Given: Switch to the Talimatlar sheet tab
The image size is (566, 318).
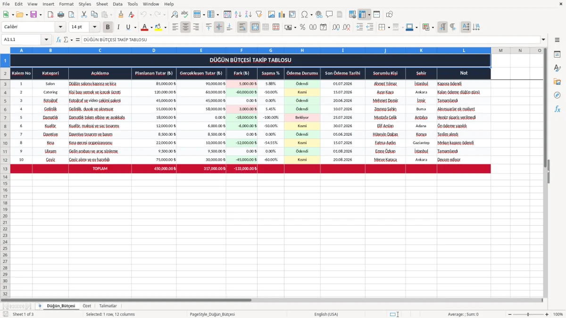Looking at the screenshot, I should point(108,306).
